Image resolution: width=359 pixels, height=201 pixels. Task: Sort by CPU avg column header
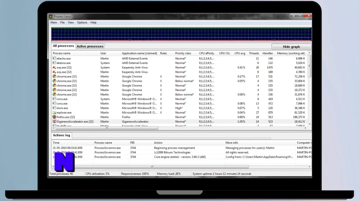click(x=239, y=53)
